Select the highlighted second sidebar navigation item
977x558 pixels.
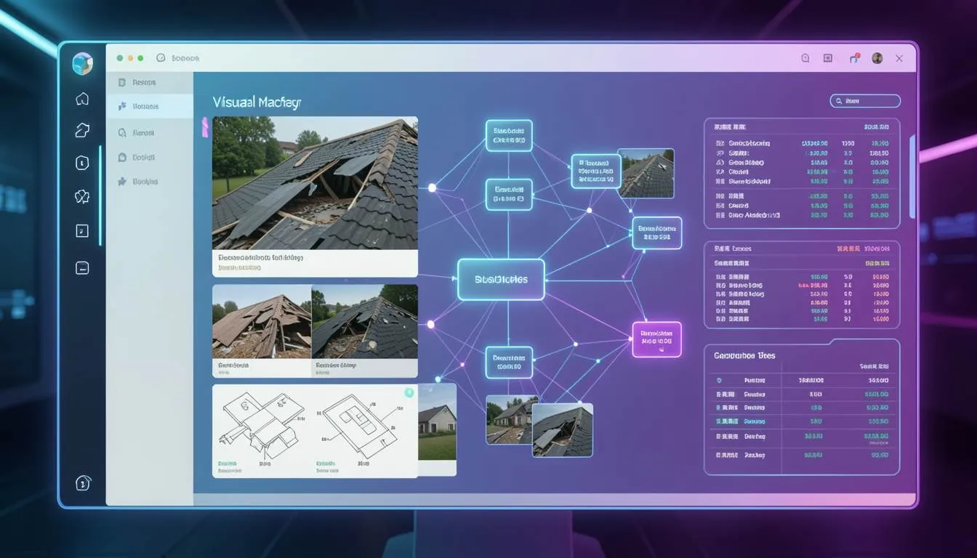149,105
